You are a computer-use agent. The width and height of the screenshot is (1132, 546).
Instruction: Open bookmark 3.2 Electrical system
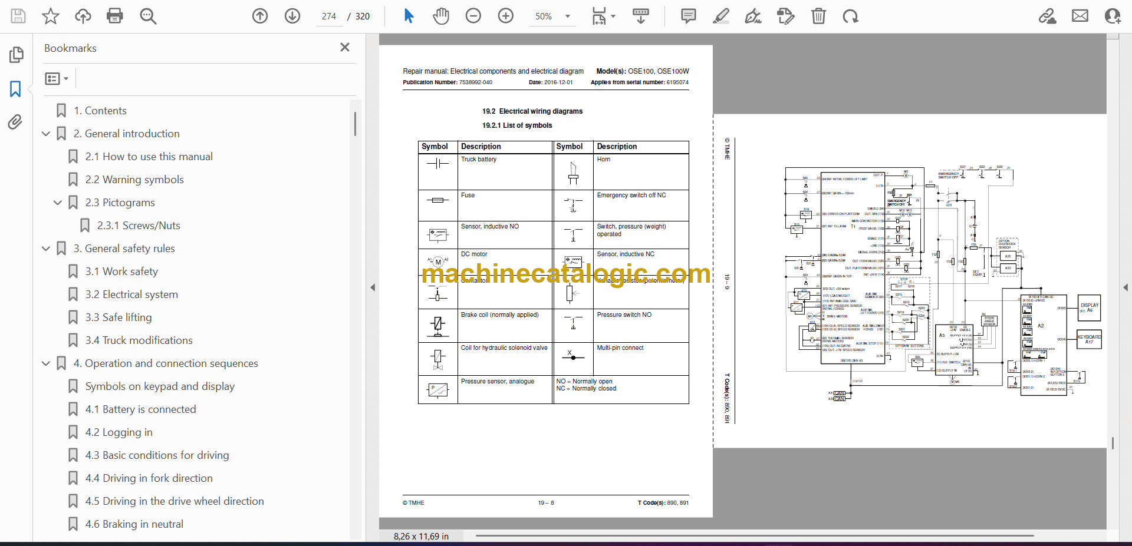pyautogui.click(x=131, y=294)
